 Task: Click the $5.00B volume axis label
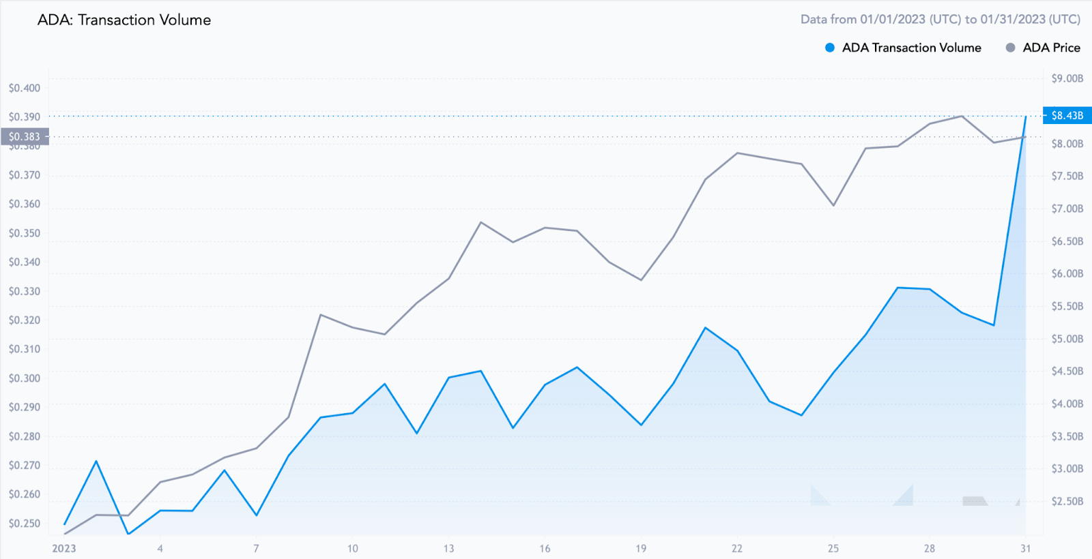[1067, 339]
